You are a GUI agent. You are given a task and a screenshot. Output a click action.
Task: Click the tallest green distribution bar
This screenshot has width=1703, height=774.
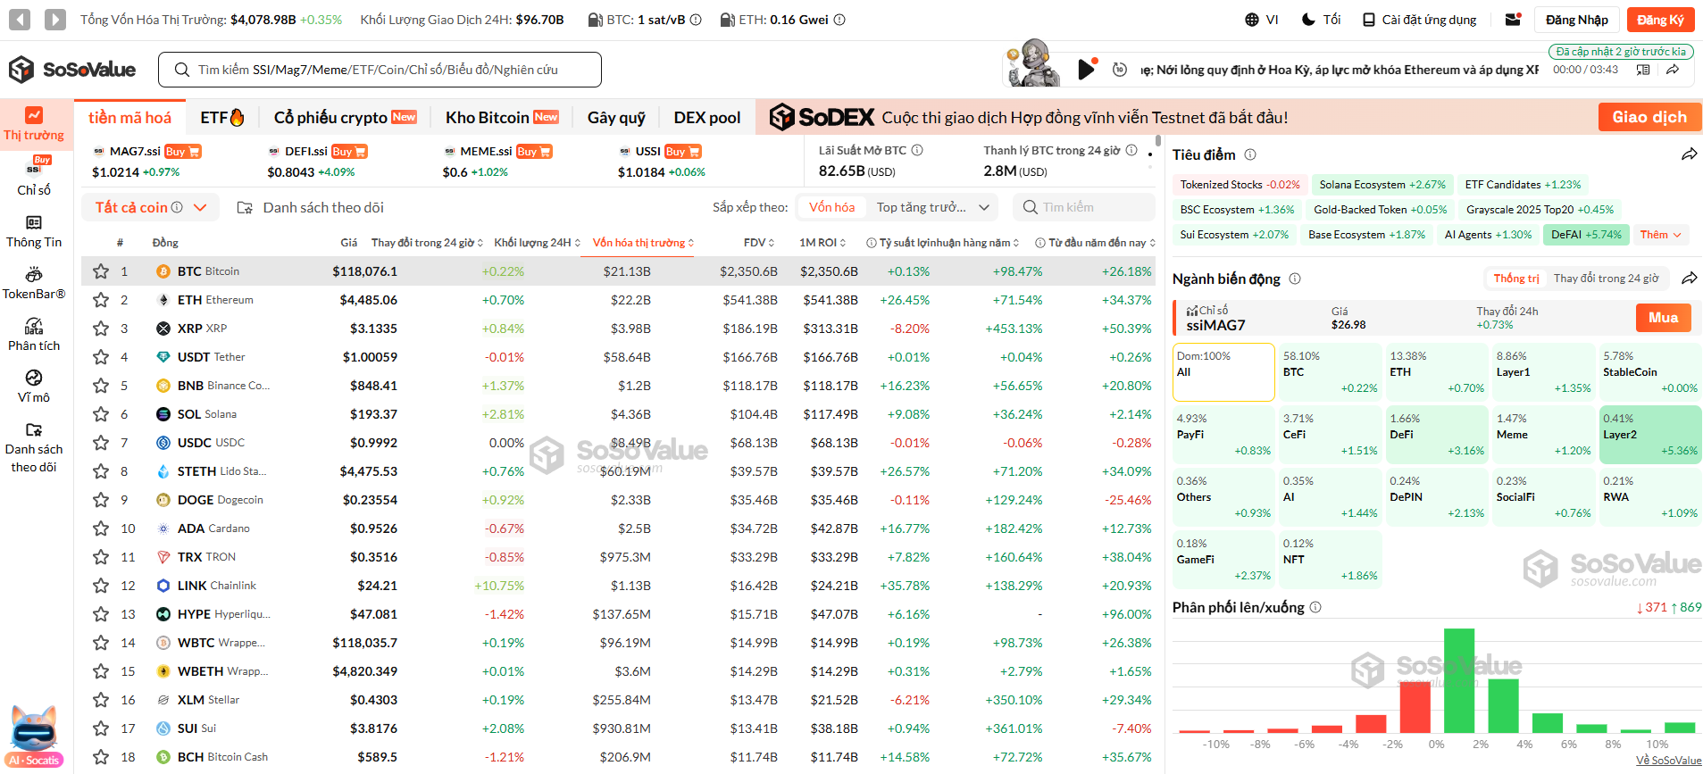tap(1458, 680)
